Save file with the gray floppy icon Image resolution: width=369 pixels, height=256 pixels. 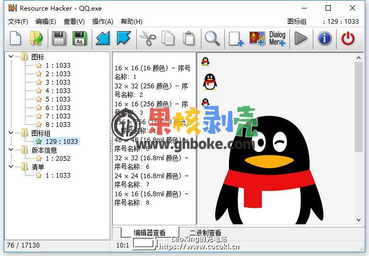click(x=59, y=38)
